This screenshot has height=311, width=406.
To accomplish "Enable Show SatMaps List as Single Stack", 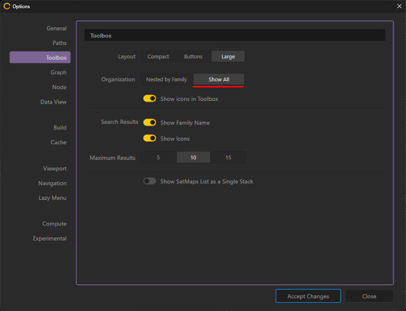I will tap(150, 182).
